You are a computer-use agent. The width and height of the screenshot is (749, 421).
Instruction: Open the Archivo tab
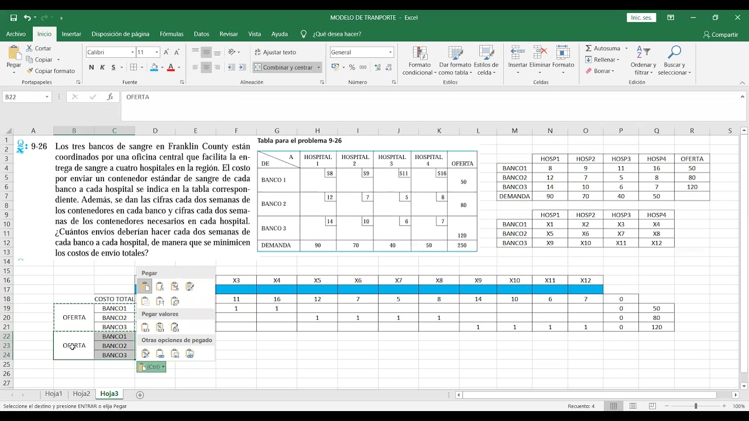click(16, 34)
